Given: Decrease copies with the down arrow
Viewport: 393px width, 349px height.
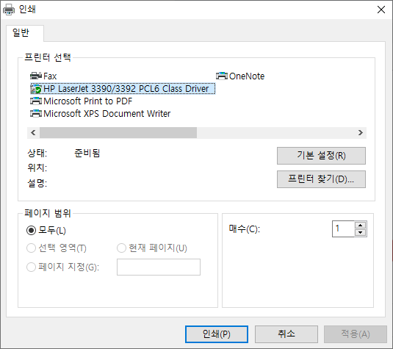Looking at the screenshot, I should [361, 233].
